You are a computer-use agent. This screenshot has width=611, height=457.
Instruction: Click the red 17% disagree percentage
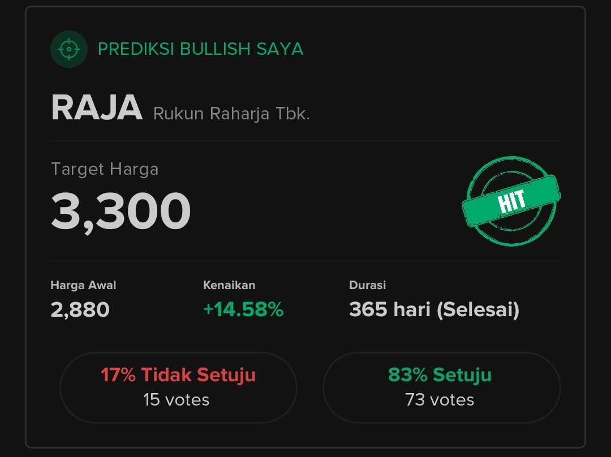pos(118,374)
